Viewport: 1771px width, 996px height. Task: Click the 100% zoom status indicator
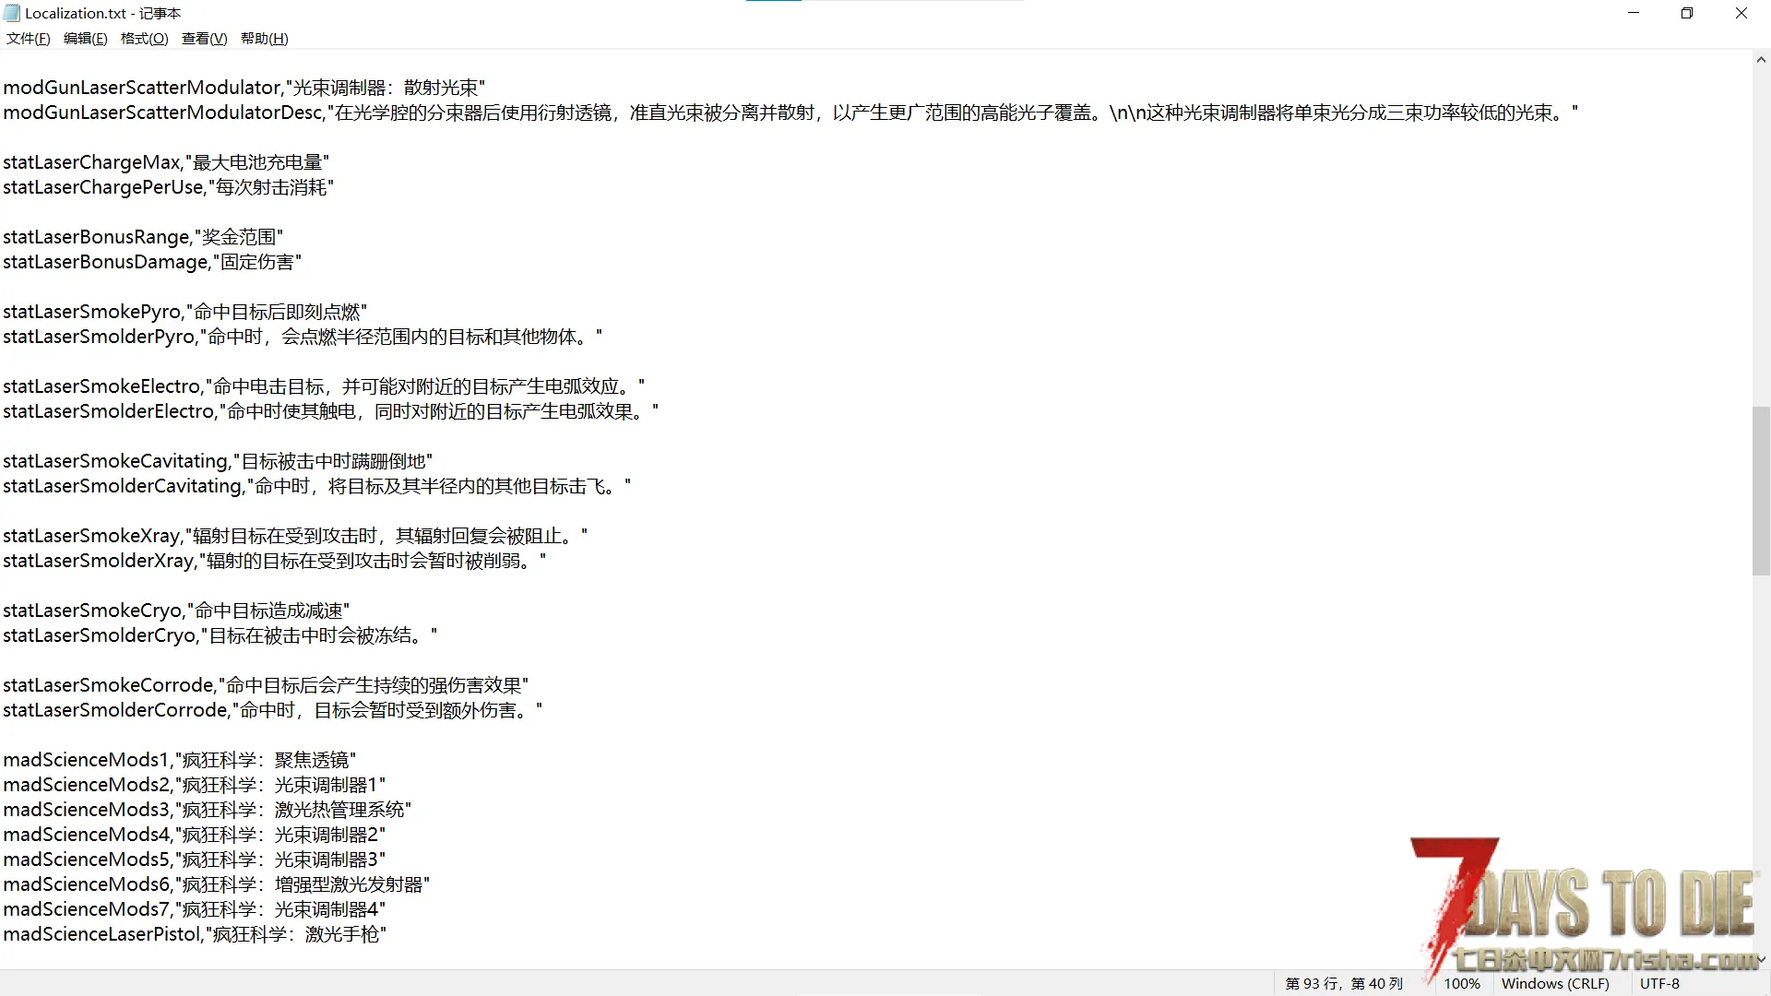click(1462, 984)
